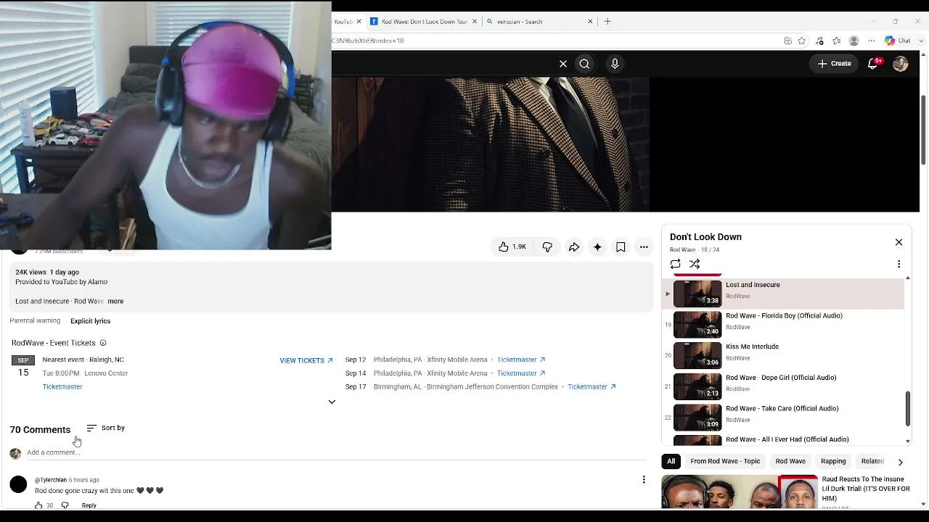Clear the YouTube search box with the X
929x522 pixels.
563,64
